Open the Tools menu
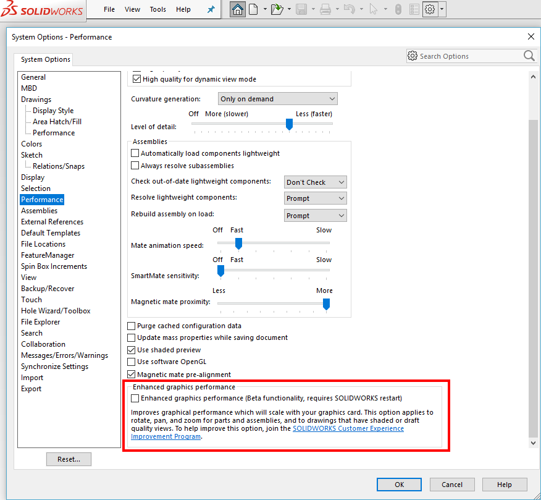 tap(157, 9)
